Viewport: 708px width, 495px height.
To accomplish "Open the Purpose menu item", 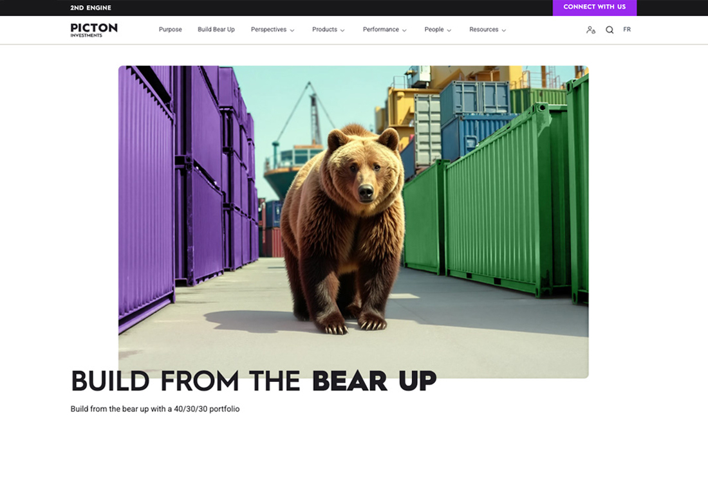I will 170,30.
